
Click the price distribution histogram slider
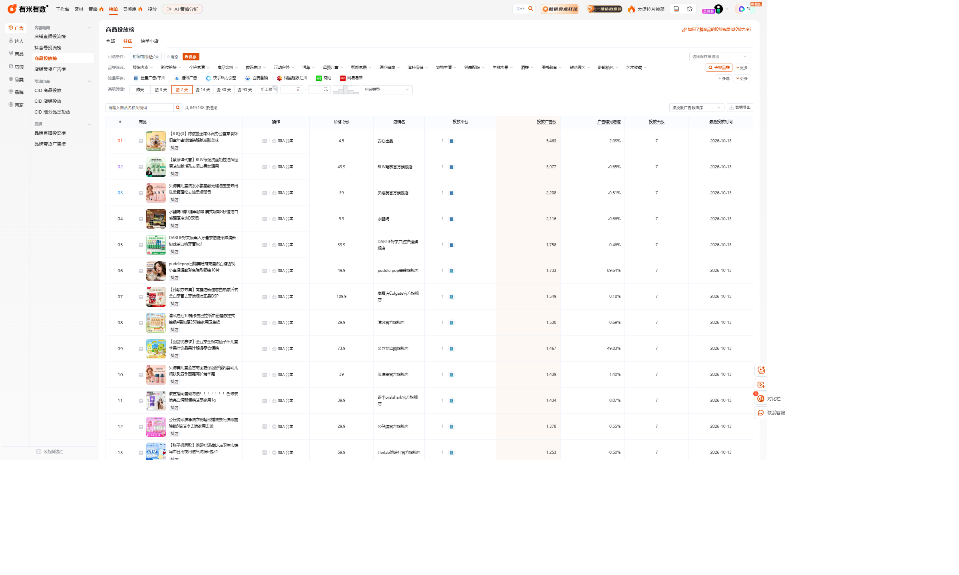346,90
